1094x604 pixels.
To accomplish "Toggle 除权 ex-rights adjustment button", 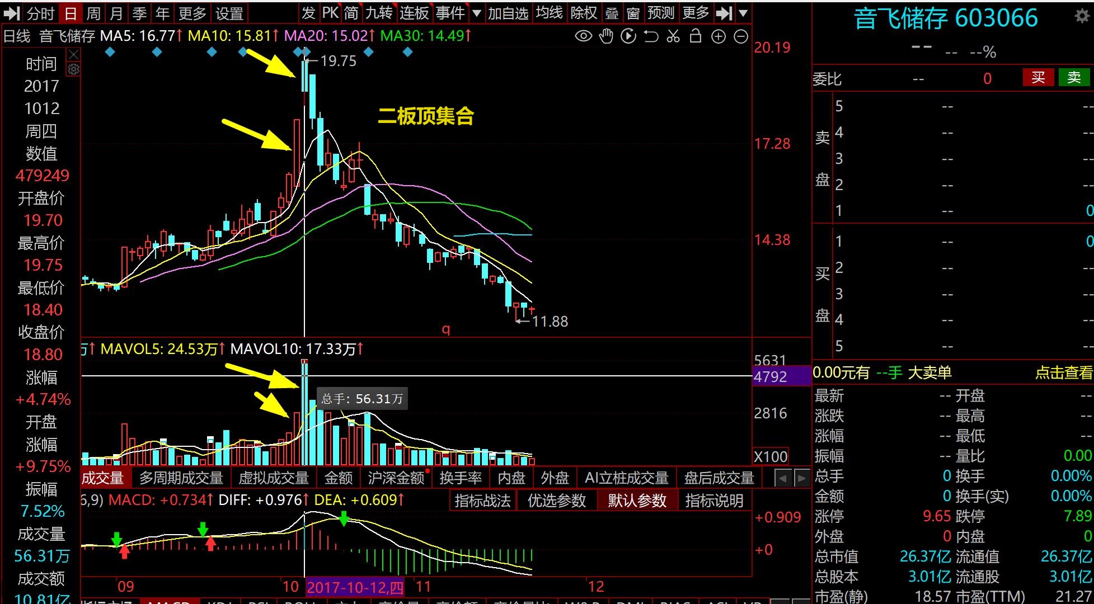I will 584,13.
